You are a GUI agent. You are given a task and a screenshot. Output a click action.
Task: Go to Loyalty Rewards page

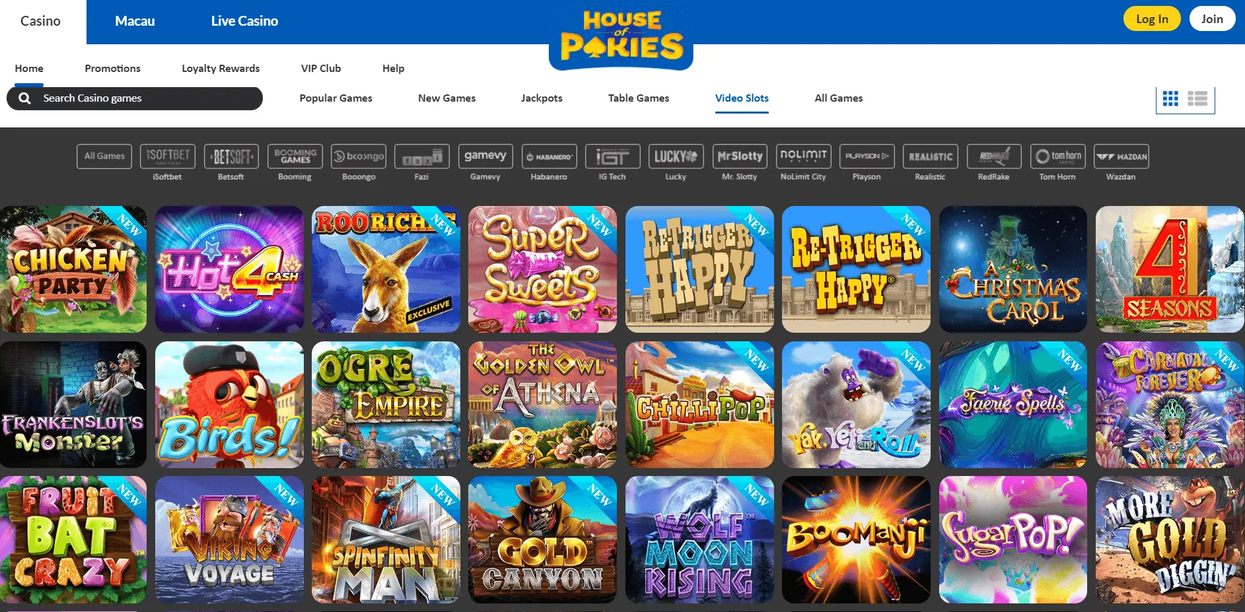tap(221, 69)
